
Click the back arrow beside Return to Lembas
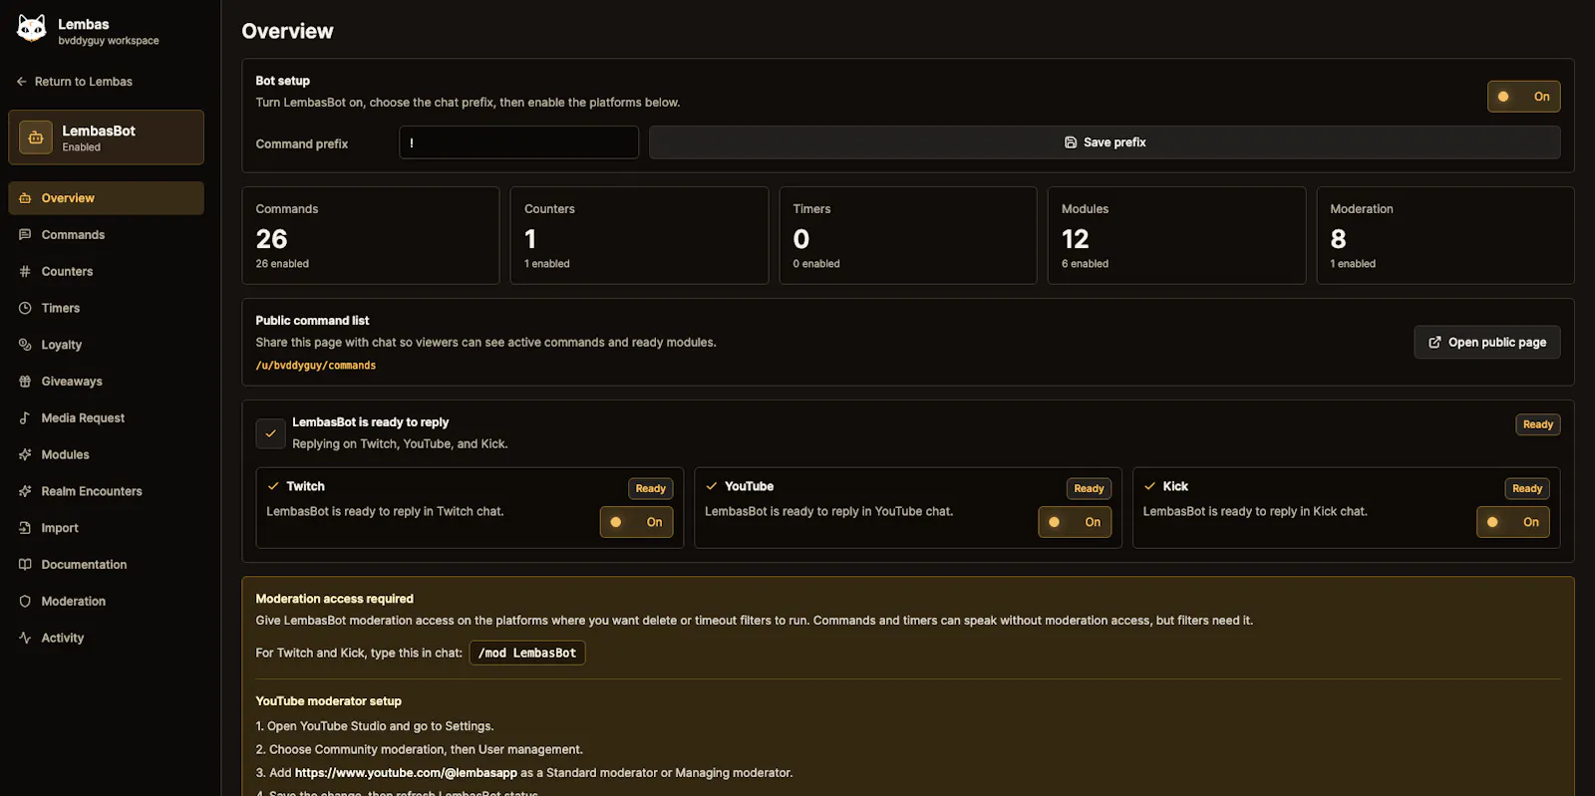click(x=22, y=82)
